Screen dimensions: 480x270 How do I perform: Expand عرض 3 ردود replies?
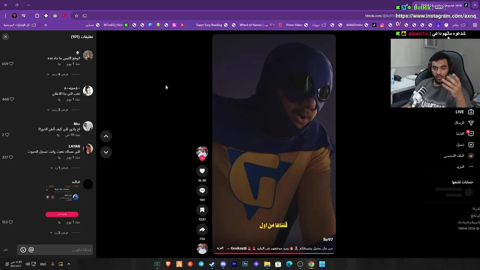click(58, 110)
